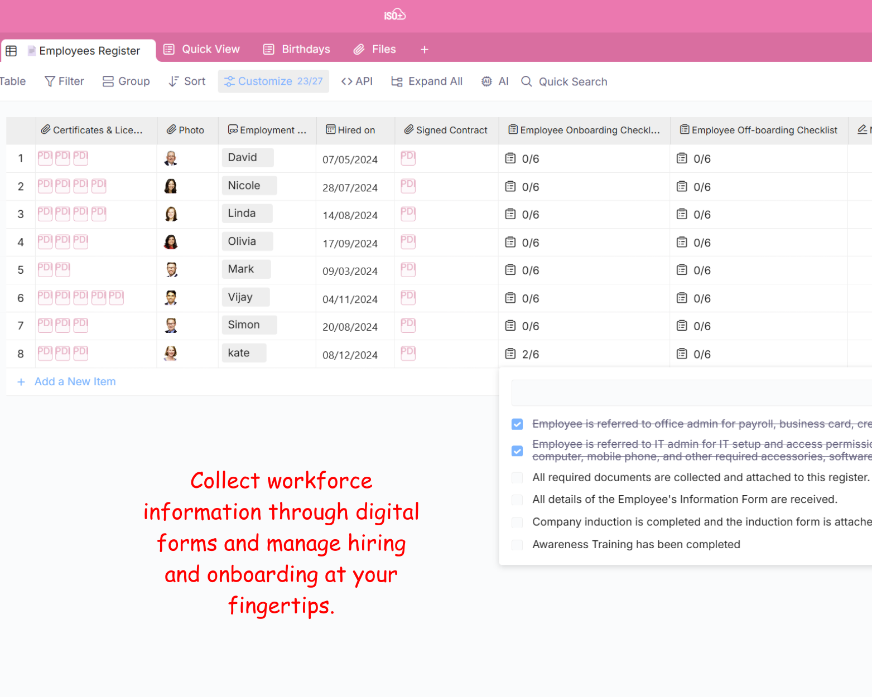The image size is (872, 697).
Task: Open Customize 23/27 columns button
Action: coord(273,81)
